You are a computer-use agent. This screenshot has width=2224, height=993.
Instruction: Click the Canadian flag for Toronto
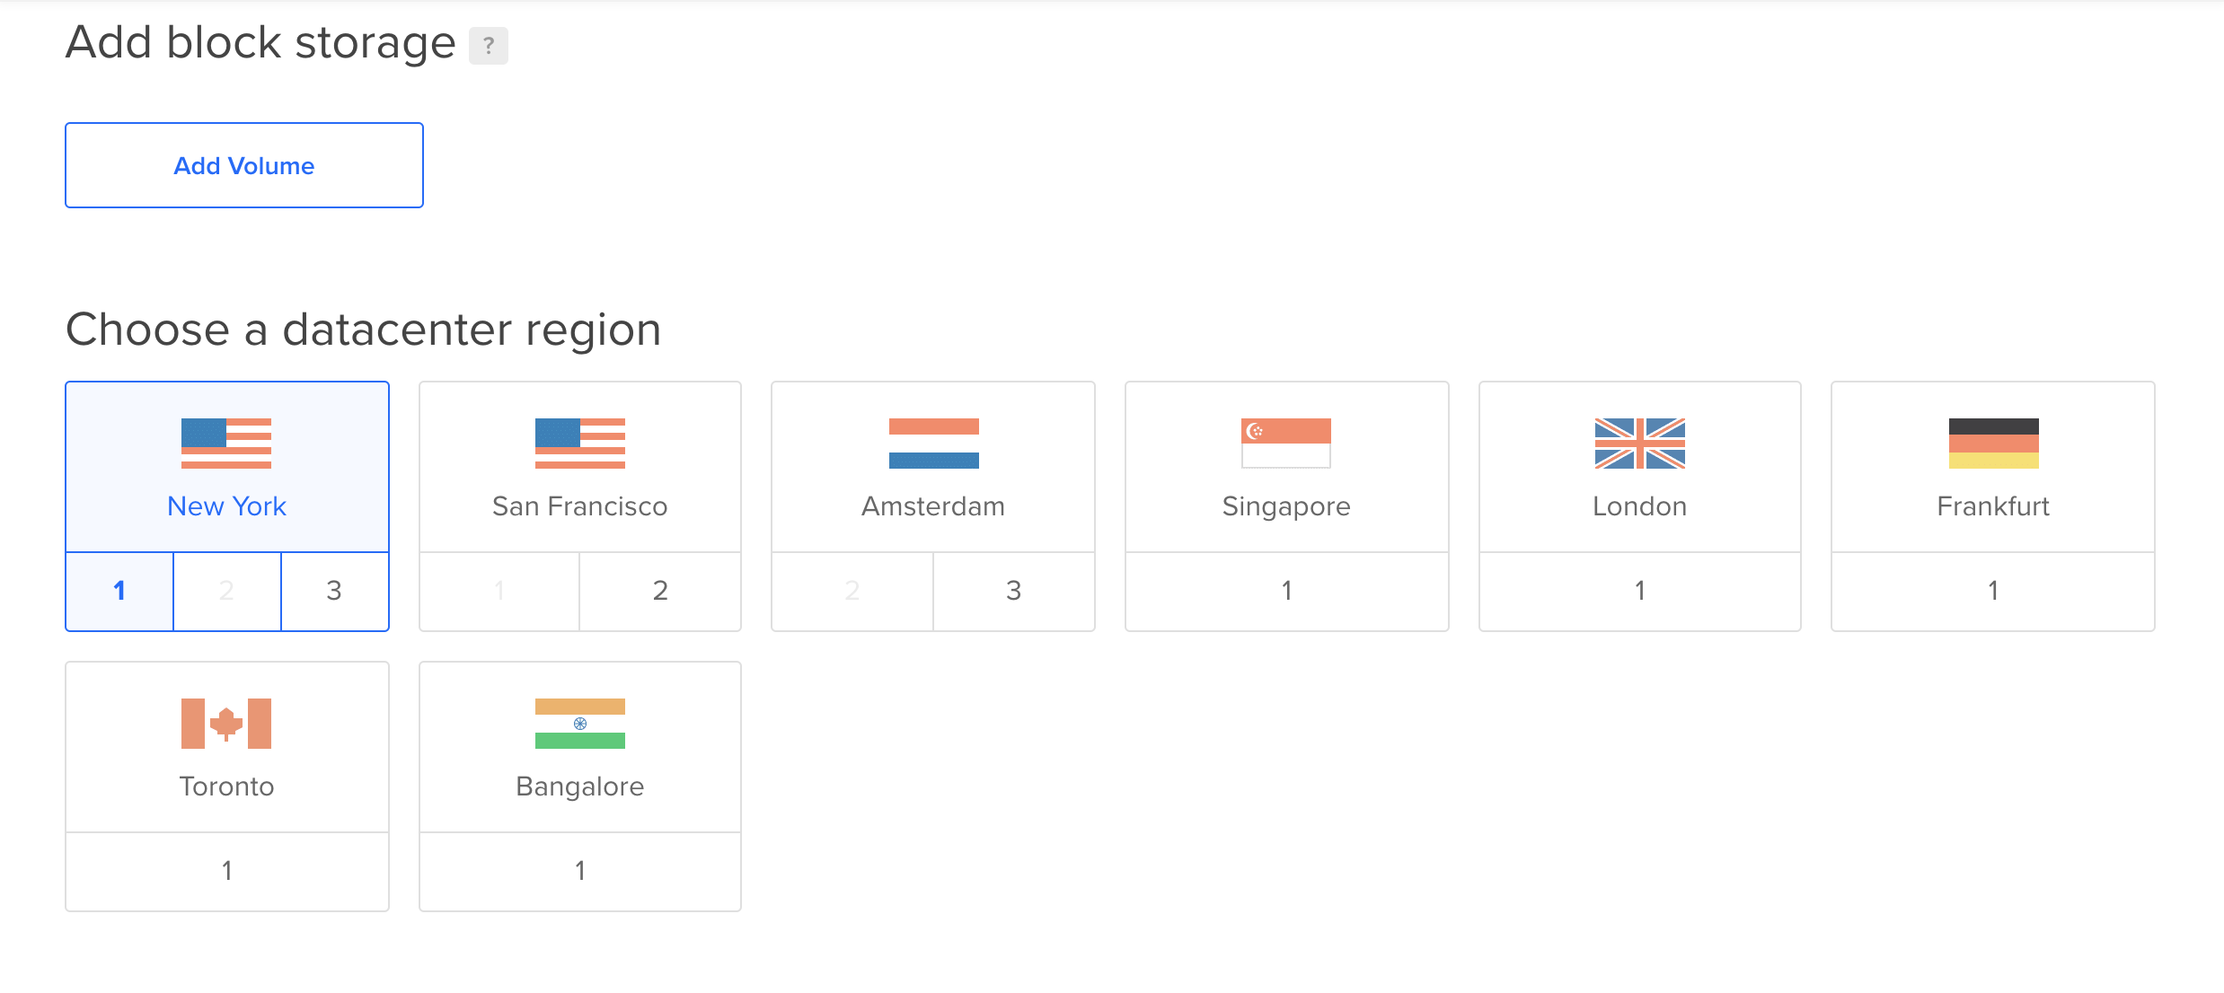(226, 724)
